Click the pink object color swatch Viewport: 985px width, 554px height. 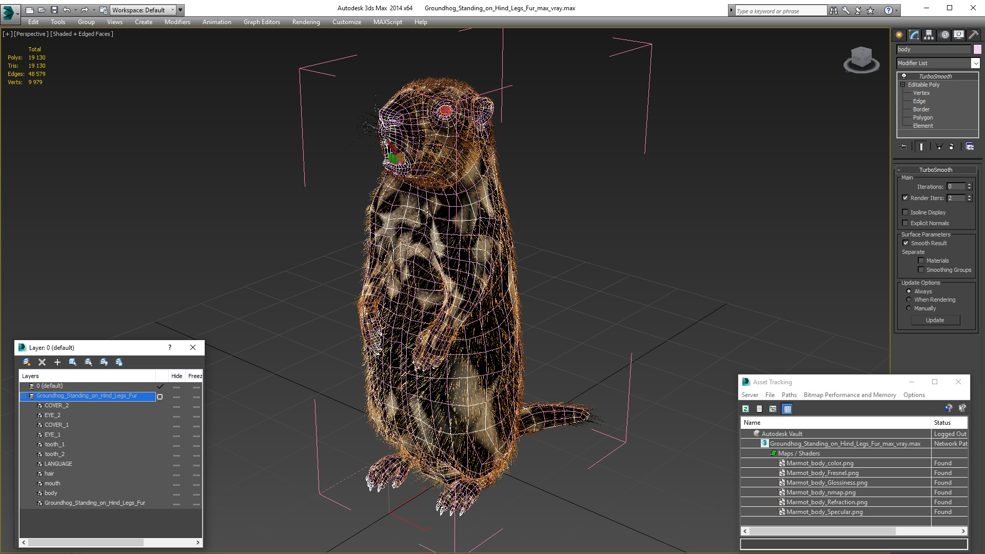977,49
